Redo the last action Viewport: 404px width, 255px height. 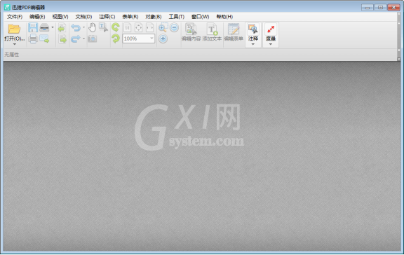[x=76, y=39]
